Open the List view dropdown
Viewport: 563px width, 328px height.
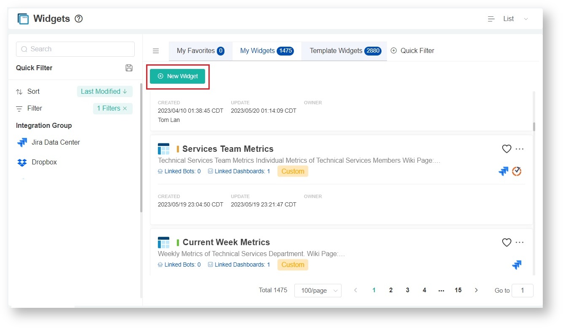509,19
